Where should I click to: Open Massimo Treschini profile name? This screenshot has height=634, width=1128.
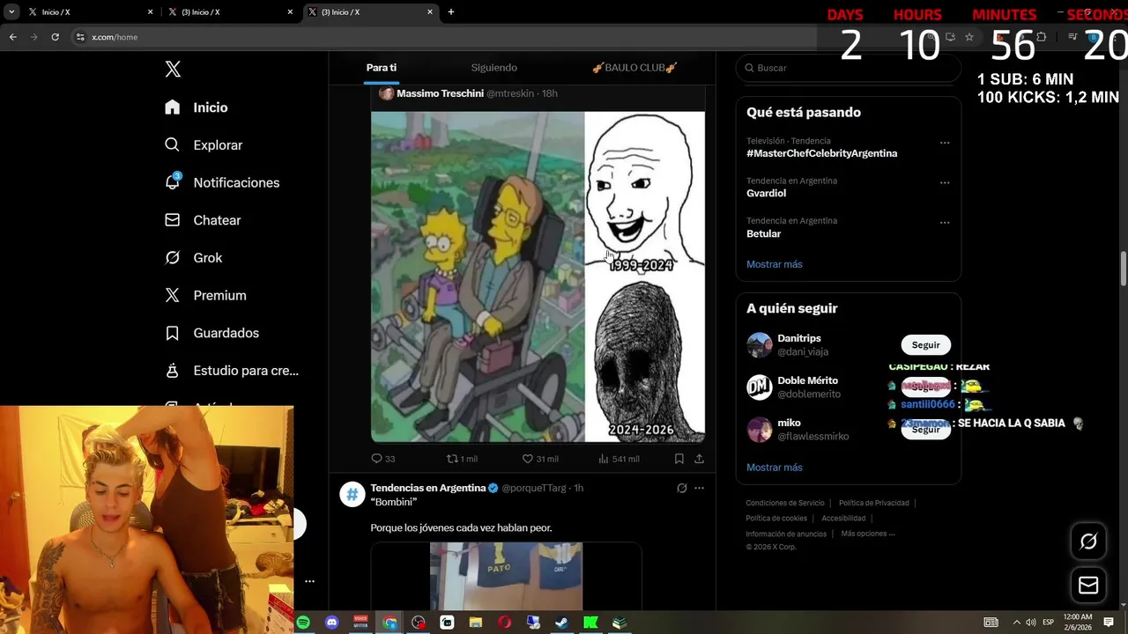[440, 93]
